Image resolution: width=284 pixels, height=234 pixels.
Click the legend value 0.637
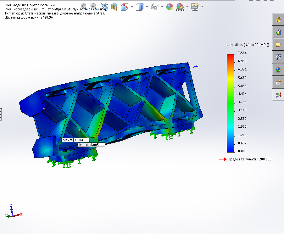(x=242, y=143)
